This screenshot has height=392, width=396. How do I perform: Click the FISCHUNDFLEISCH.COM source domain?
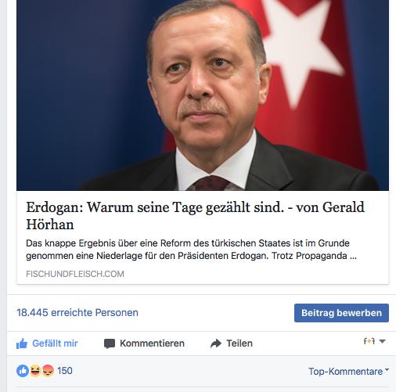pos(75,274)
